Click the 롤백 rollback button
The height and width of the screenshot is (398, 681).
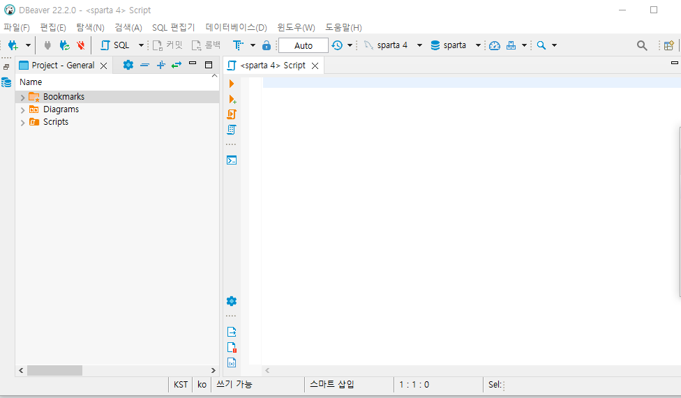(207, 45)
